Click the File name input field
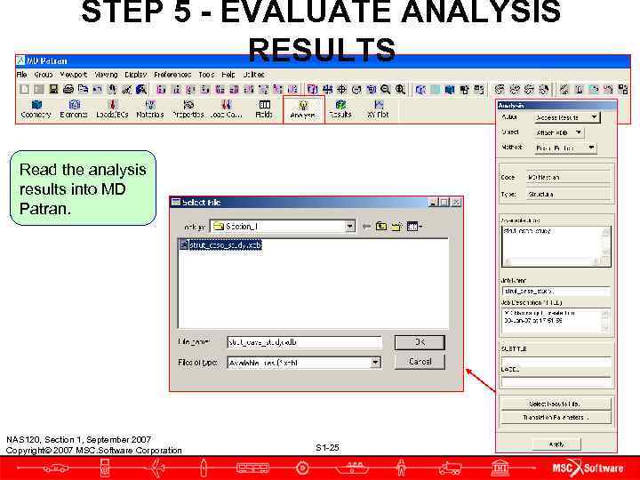 [305, 342]
